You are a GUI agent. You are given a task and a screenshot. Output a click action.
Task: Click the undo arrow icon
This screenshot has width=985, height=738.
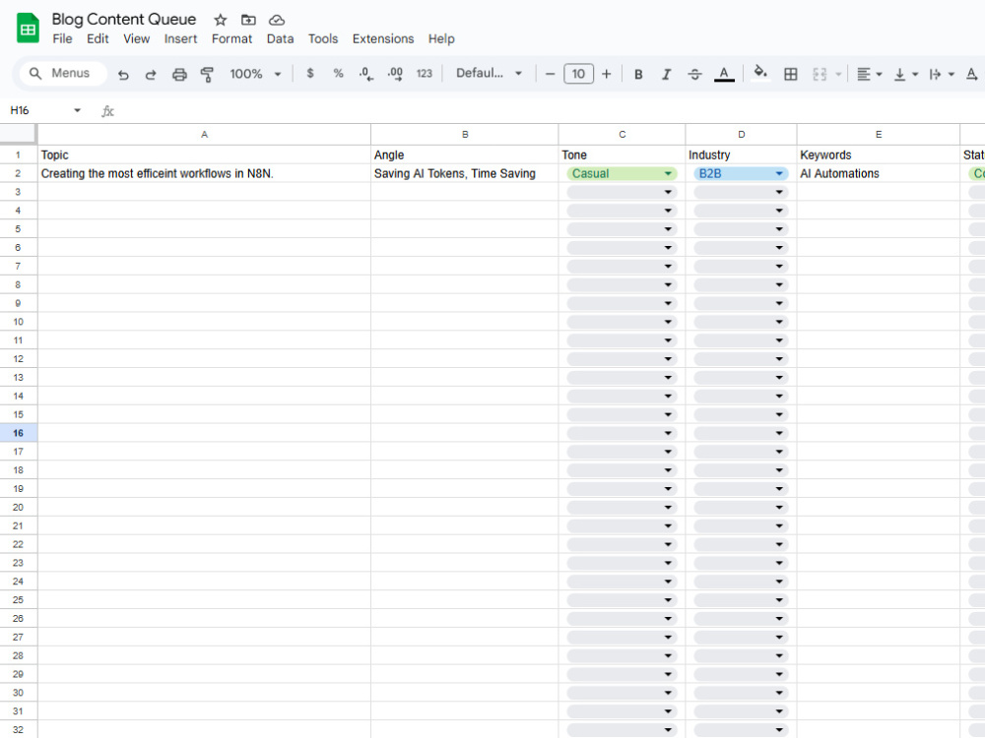coord(123,75)
